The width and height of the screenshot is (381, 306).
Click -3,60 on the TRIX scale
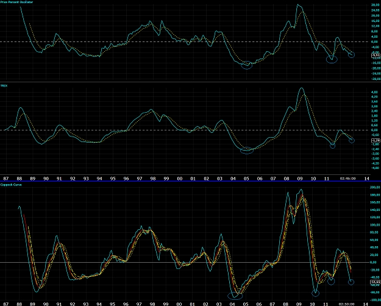[376, 158]
